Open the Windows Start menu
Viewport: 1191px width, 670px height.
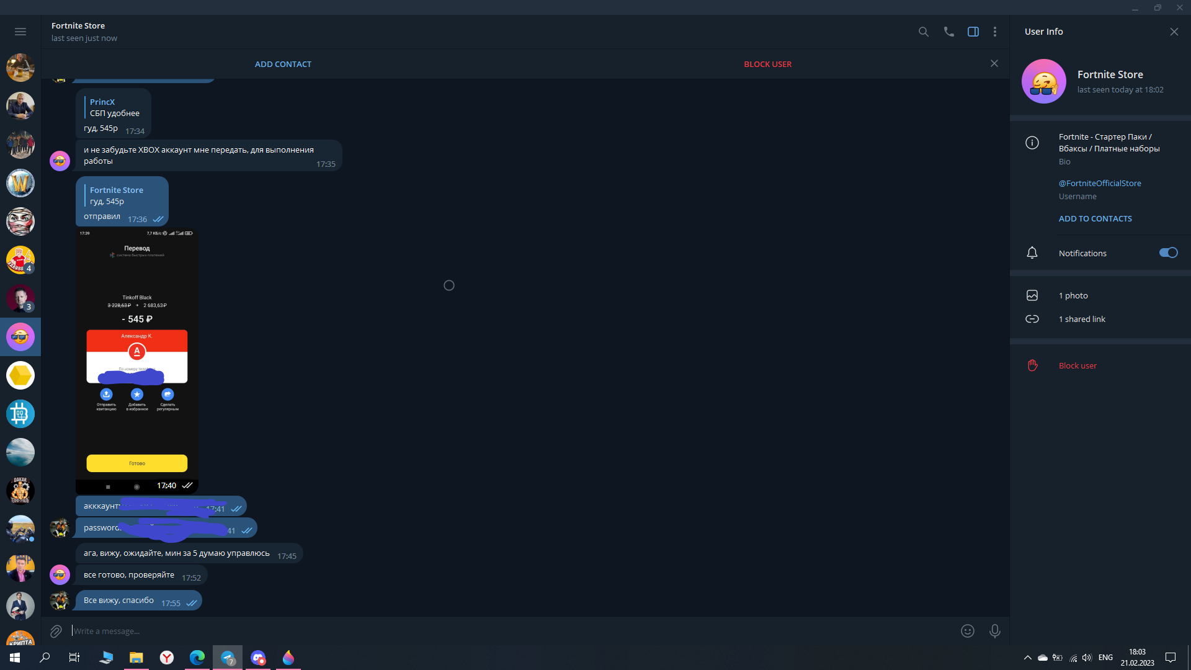[15, 658]
